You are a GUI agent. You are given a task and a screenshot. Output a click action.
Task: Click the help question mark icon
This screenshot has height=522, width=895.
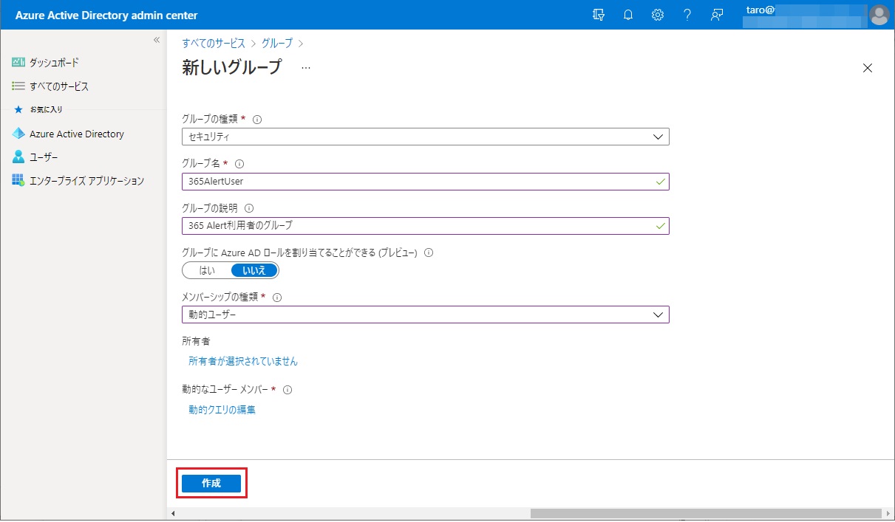coord(687,15)
